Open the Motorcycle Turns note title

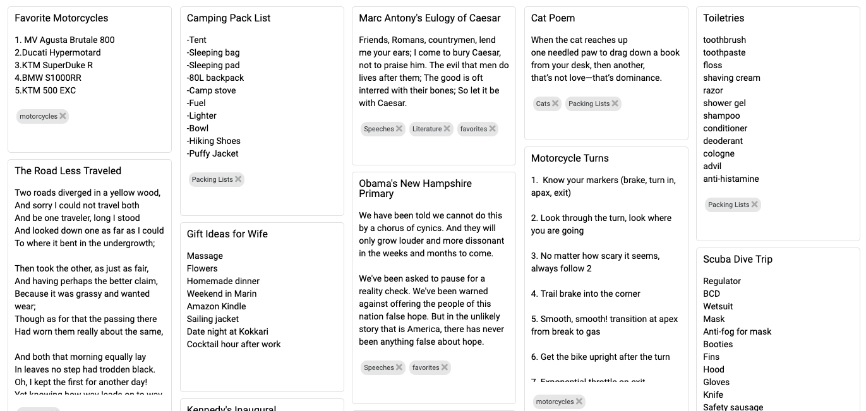(x=570, y=158)
